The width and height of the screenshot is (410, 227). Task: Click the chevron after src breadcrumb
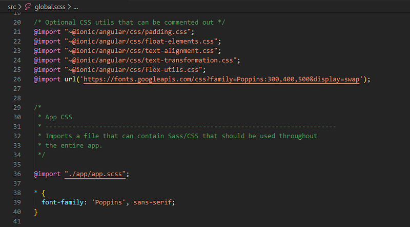19,7
